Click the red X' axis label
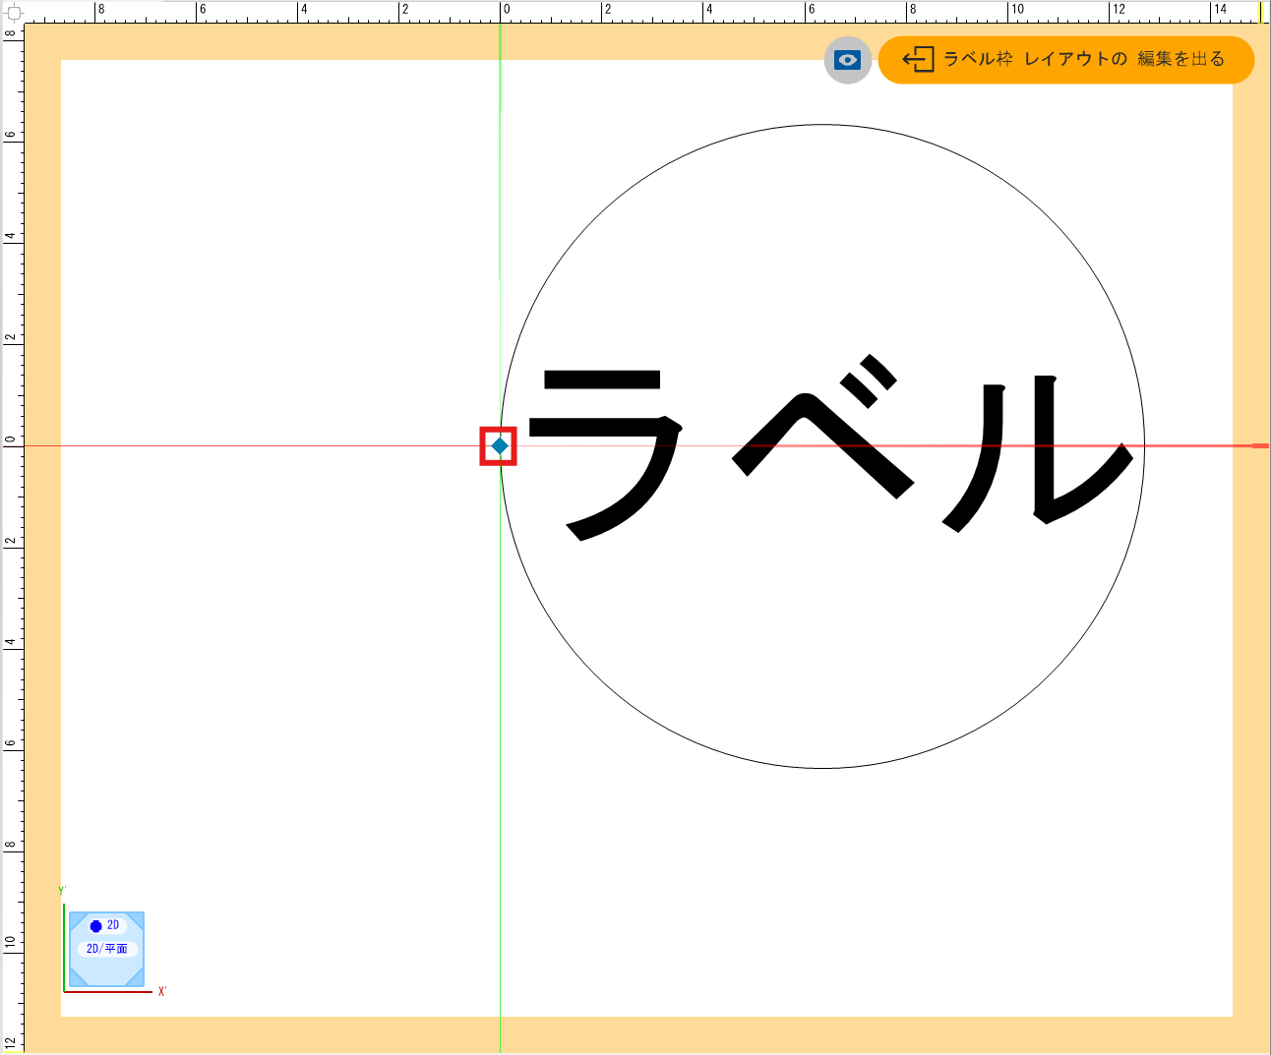 click(x=162, y=992)
